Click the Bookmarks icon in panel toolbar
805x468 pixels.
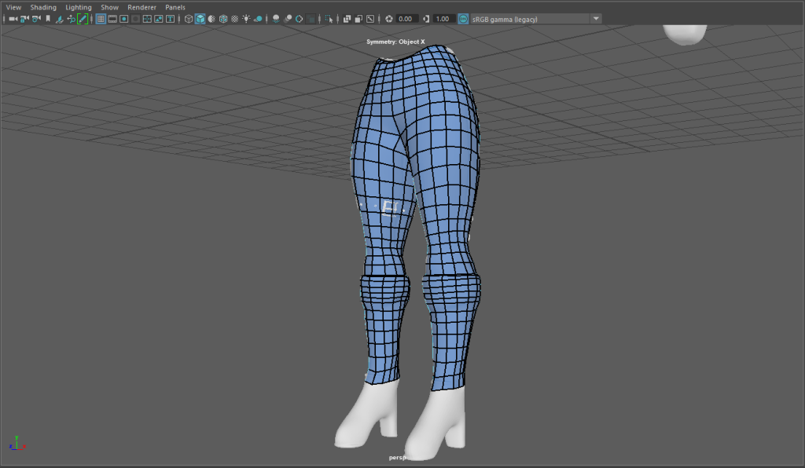[48, 19]
